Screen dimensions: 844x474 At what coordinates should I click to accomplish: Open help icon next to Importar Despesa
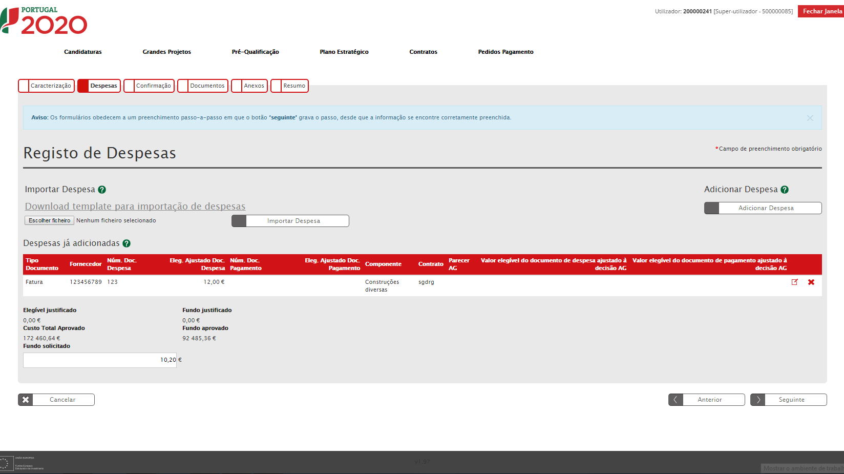click(102, 190)
